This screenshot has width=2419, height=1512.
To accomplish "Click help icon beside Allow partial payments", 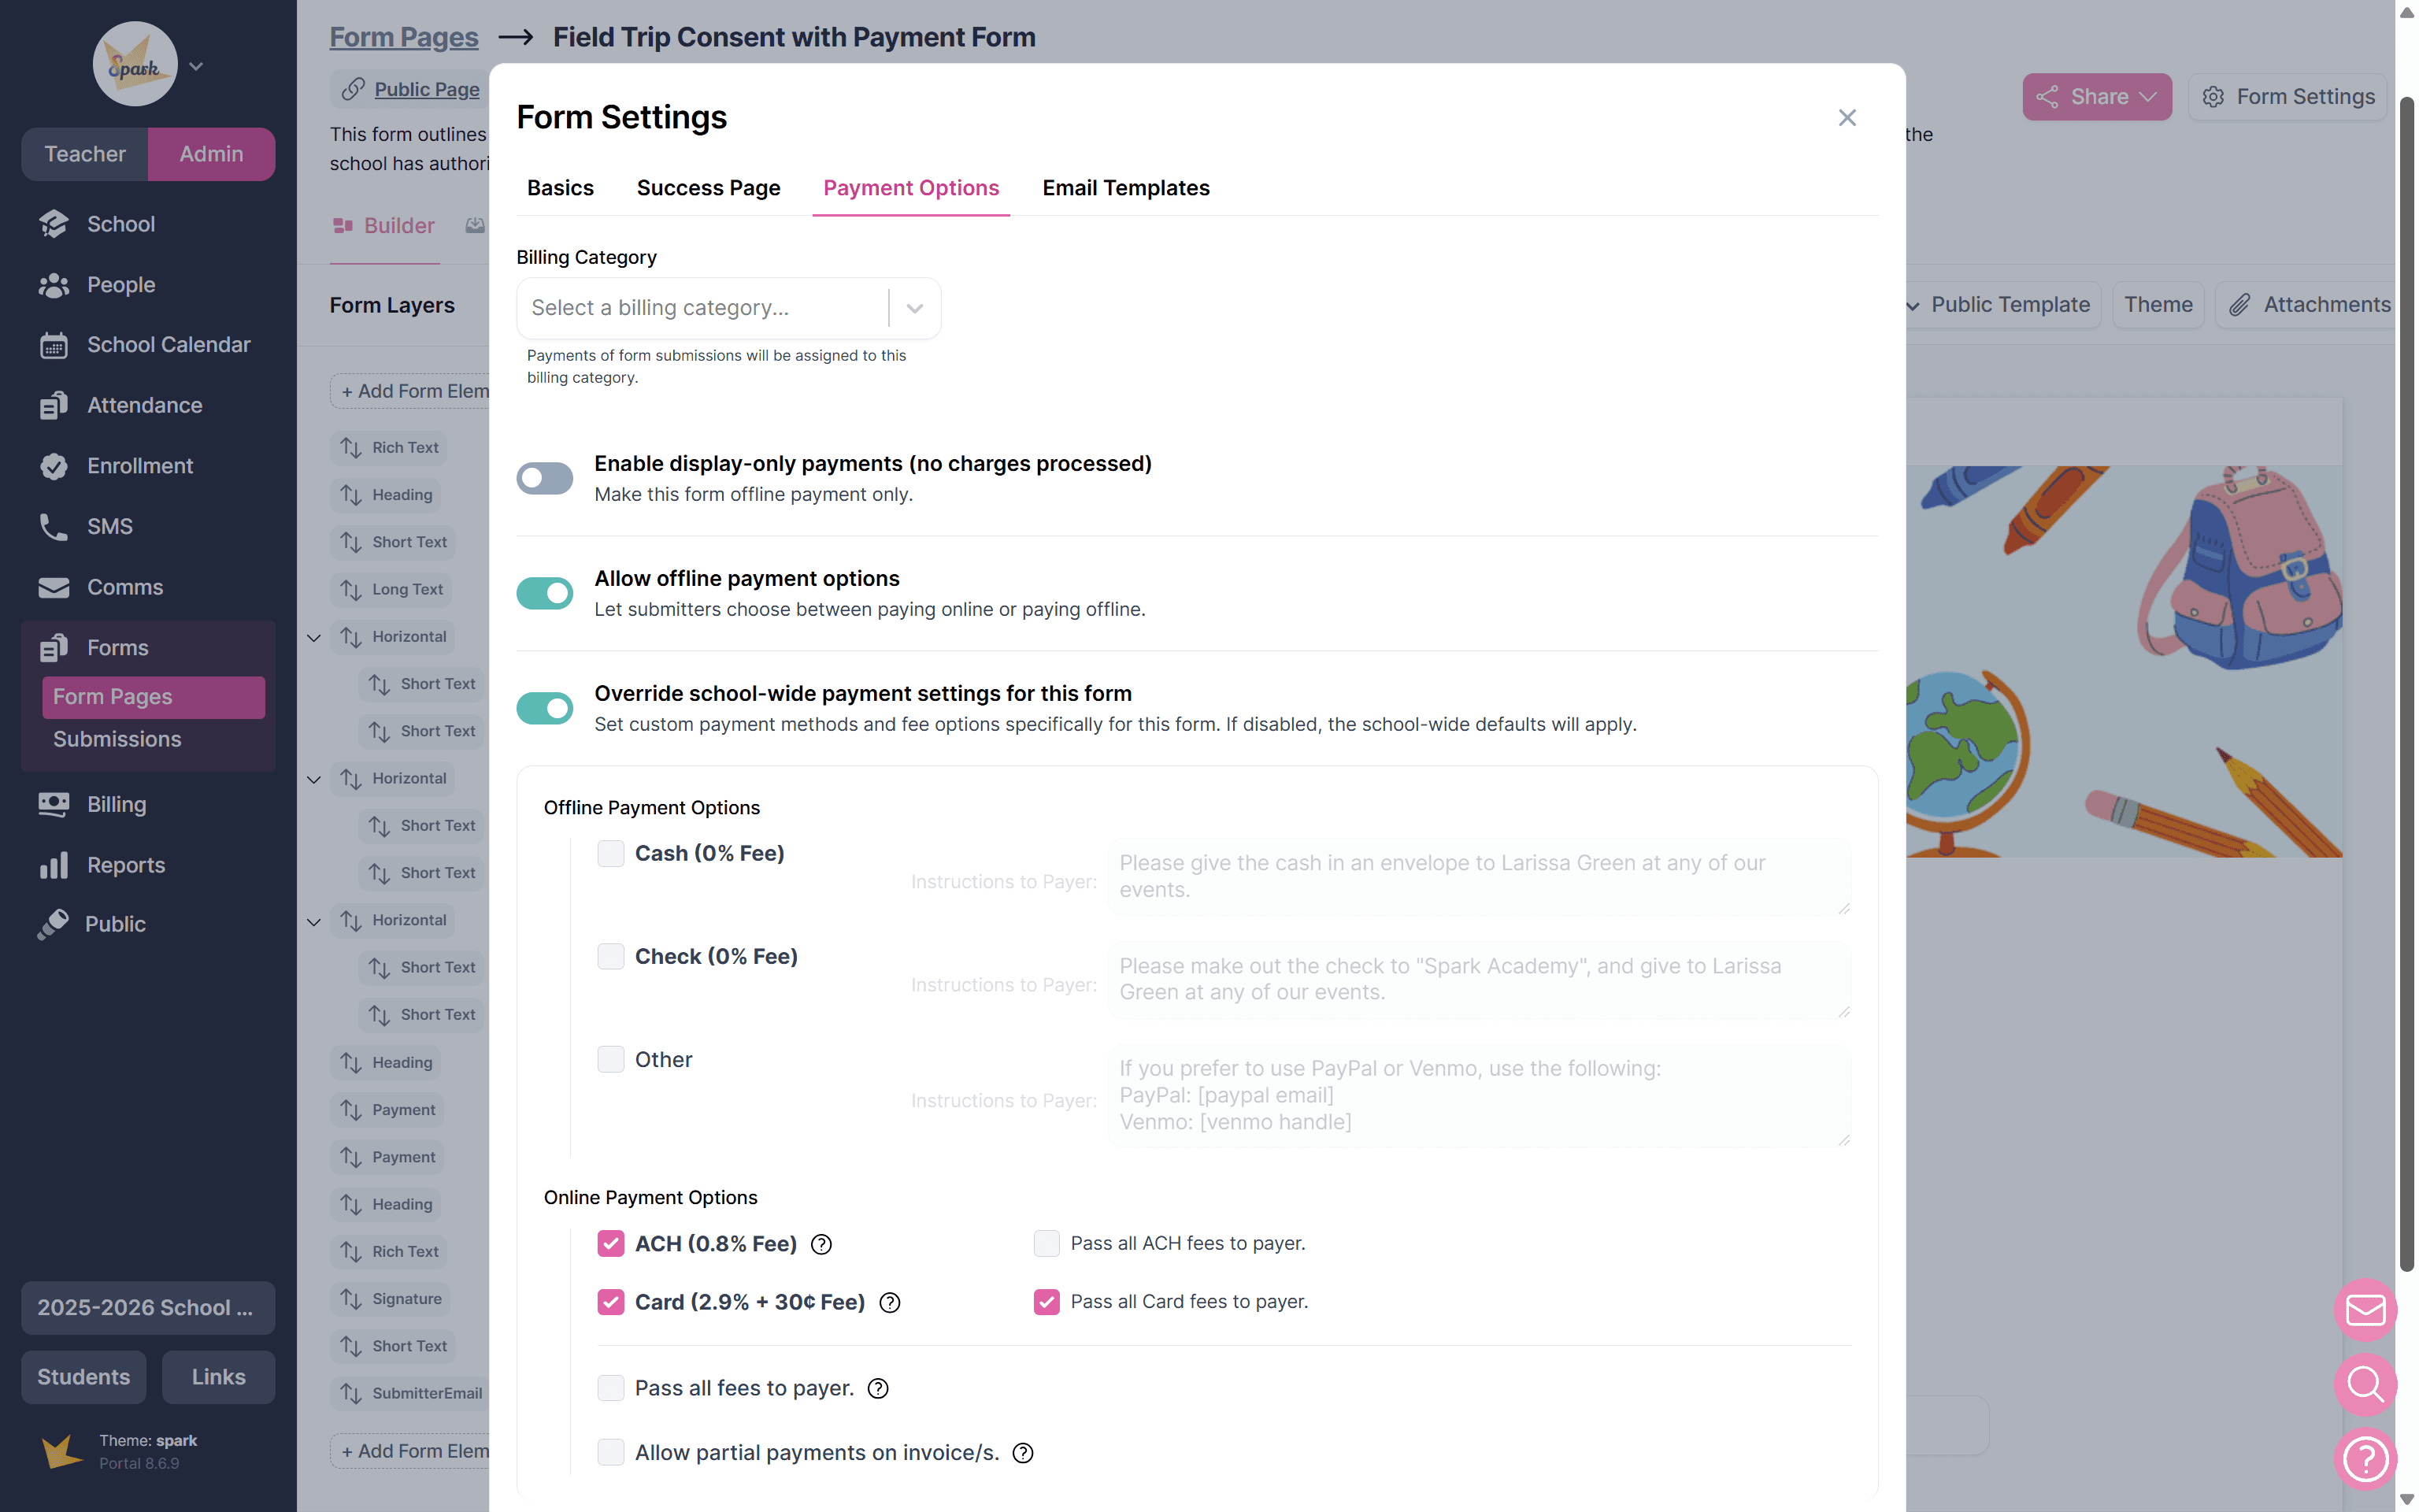I will click(1023, 1453).
